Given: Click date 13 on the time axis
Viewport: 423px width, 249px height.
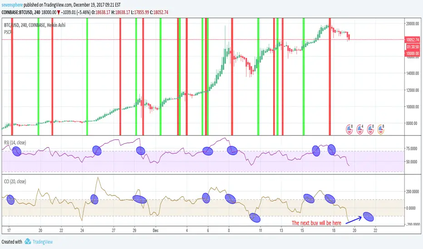Looking at the screenshot, I should 281,230.
